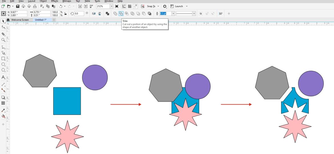This screenshot has height=154, width=334.
Task: Select the Text tool in toolbox
Action: [x=3, y=77]
